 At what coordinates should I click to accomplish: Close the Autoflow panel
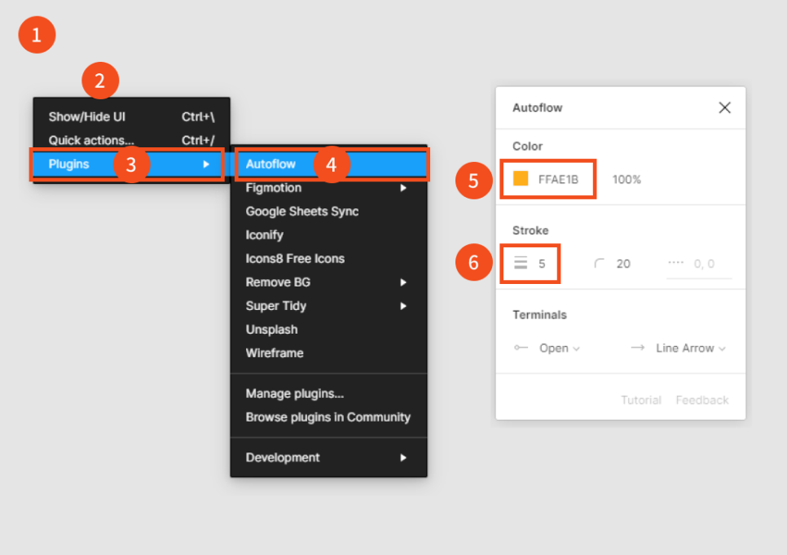(x=724, y=107)
